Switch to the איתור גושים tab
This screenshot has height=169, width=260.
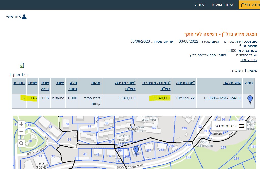point(223,5)
